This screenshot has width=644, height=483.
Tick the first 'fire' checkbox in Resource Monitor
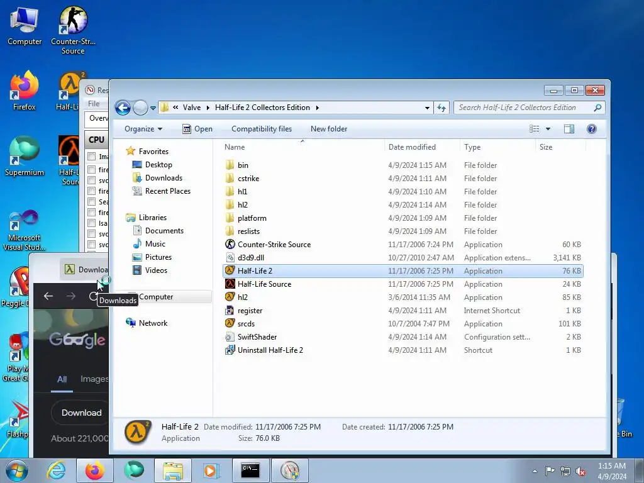92,170
